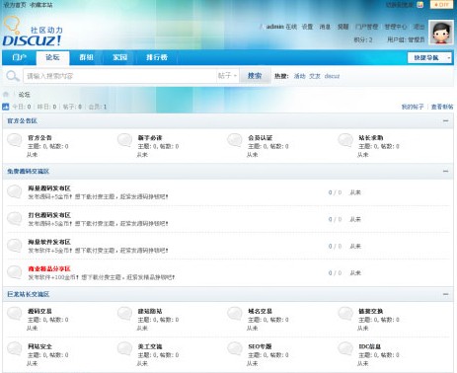Viewport: 457px width, 373px height.
Task: Click the bubble icon for 建站陪站
Action: [x=124, y=314]
